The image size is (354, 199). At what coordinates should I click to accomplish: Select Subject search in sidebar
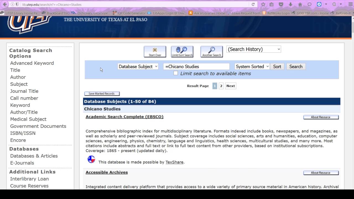click(19, 84)
